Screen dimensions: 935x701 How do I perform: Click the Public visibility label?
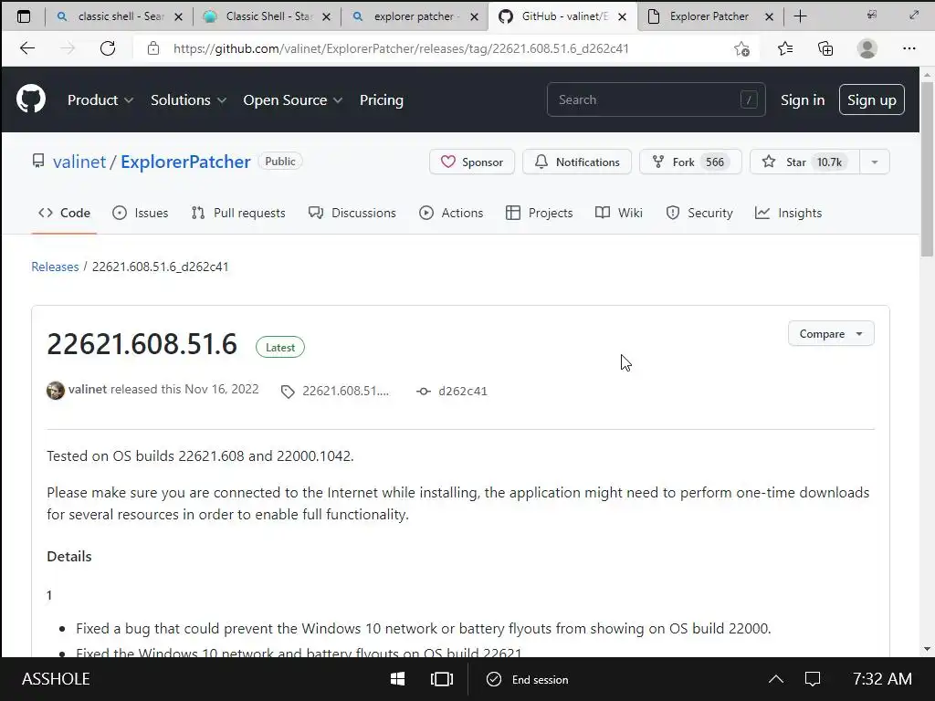[x=280, y=162]
